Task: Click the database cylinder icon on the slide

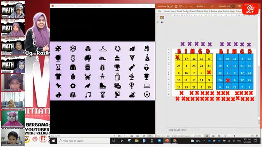Action: click(x=88, y=67)
